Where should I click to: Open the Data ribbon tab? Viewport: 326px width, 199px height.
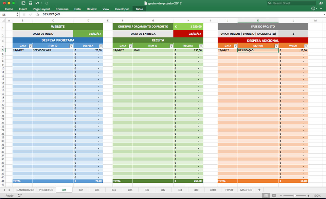(77, 9)
